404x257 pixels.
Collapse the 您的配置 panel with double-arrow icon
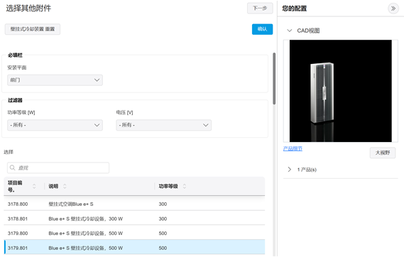point(393,9)
